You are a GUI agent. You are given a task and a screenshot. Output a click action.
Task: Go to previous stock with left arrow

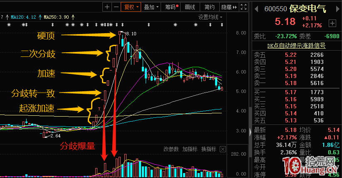(x=256, y=9)
